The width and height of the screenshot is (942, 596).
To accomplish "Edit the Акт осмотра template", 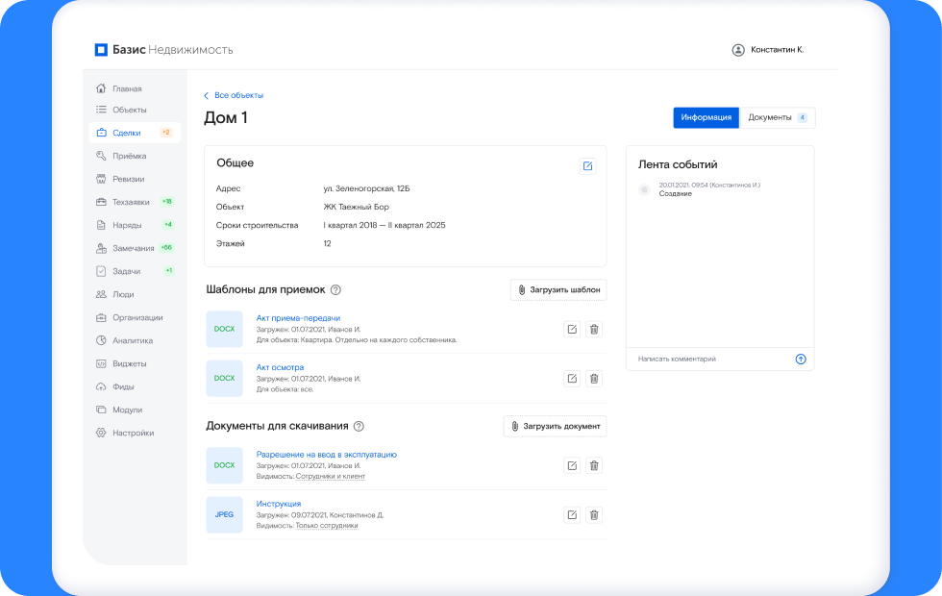I will [572, 379].
